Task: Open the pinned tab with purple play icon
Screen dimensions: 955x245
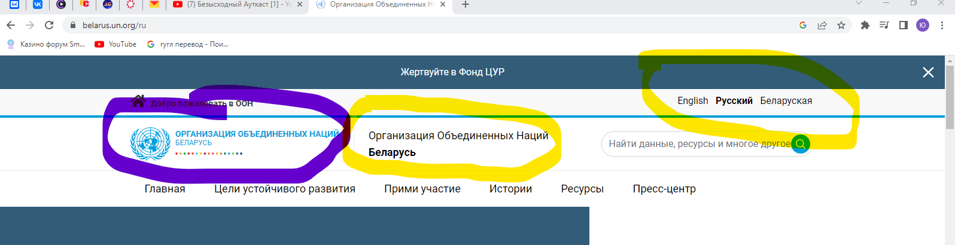Action: click(61, 4)
